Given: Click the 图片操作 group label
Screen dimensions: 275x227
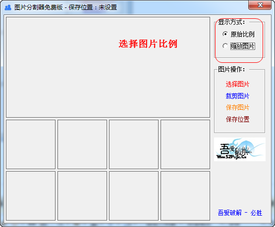Looking at the screenshot, I should point(231,69).
